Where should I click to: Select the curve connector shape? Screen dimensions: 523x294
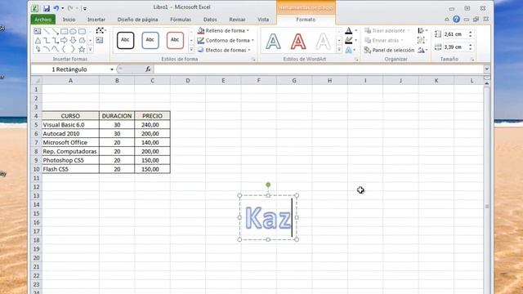point(47,49)
